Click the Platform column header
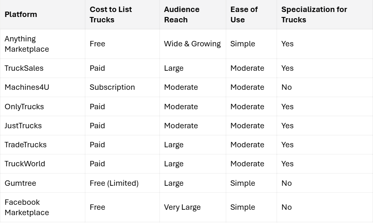 (x=21, y=14)
